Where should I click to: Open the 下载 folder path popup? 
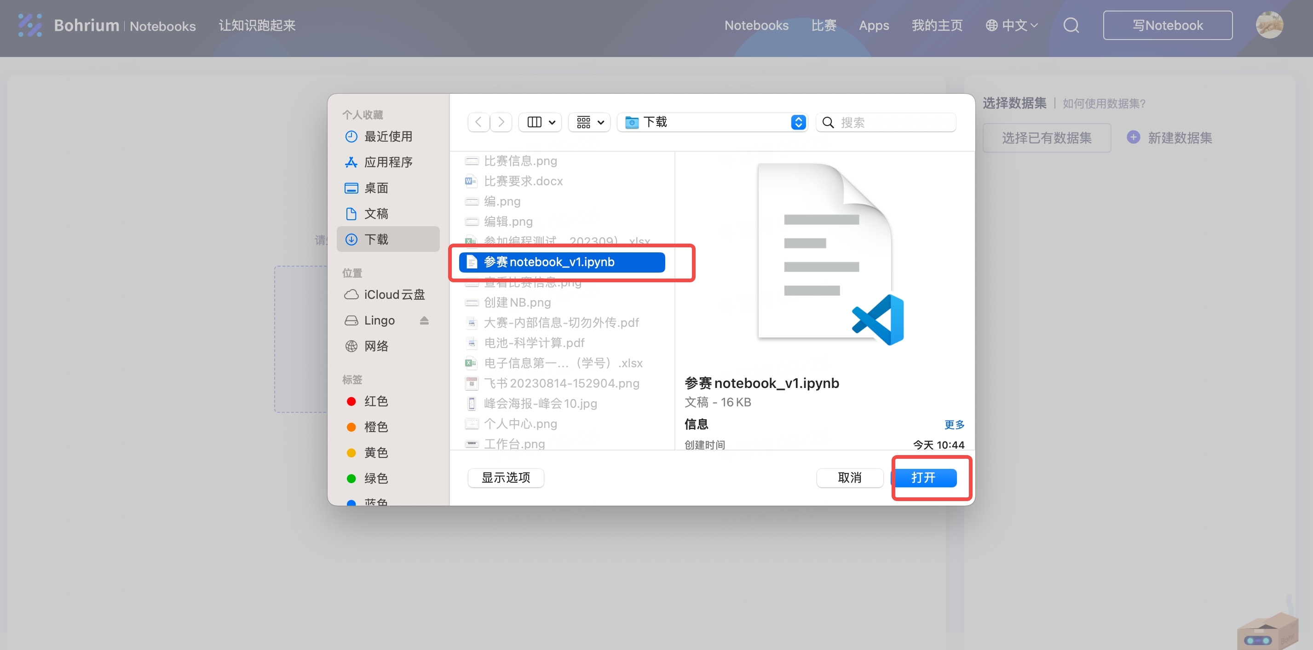(712, 122)
